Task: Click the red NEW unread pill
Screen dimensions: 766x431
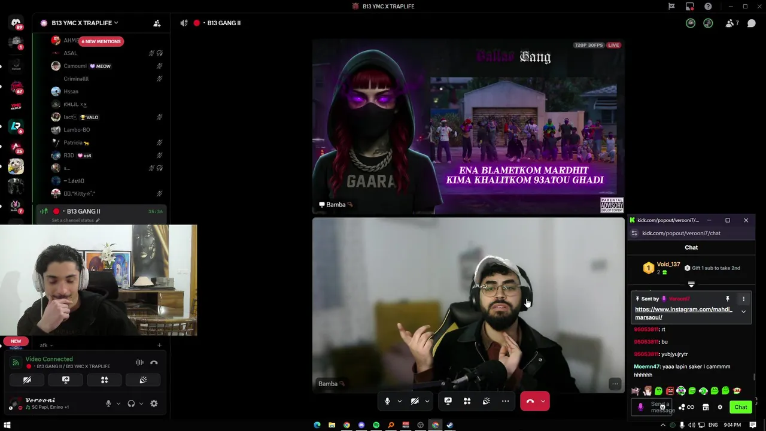Action: tap(16, 341)
